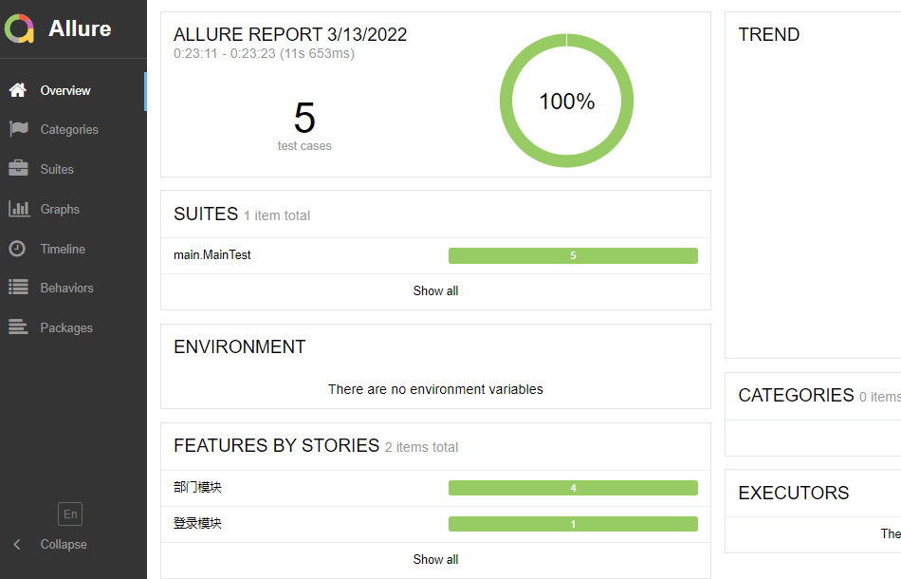This screenshot has height=579, width=901.
Task: Show all suites
Action: [435, 291]
